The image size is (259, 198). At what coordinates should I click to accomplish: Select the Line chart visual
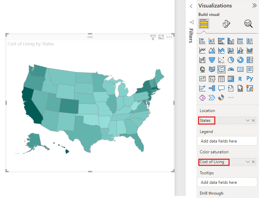[202, 50]
